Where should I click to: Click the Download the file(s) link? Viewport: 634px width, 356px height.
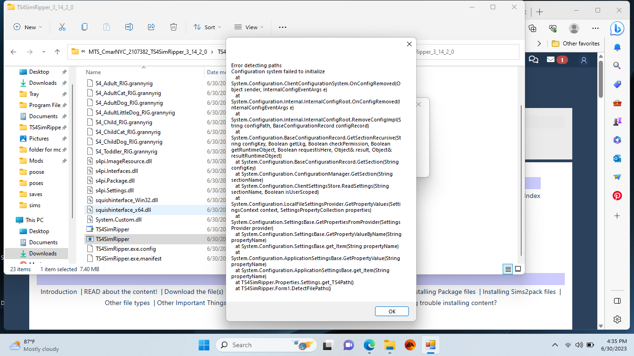194,292
